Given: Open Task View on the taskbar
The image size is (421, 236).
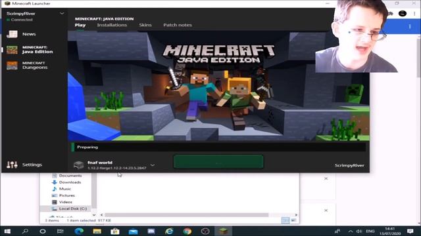Looking at the screenshot, I should (x=60, y=231).
